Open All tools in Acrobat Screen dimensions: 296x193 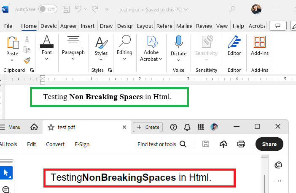9,144
